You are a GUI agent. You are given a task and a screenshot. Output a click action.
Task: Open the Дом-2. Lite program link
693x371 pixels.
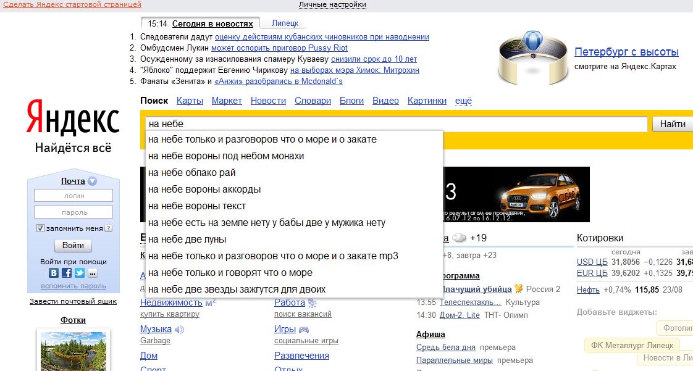click(460, 315)
